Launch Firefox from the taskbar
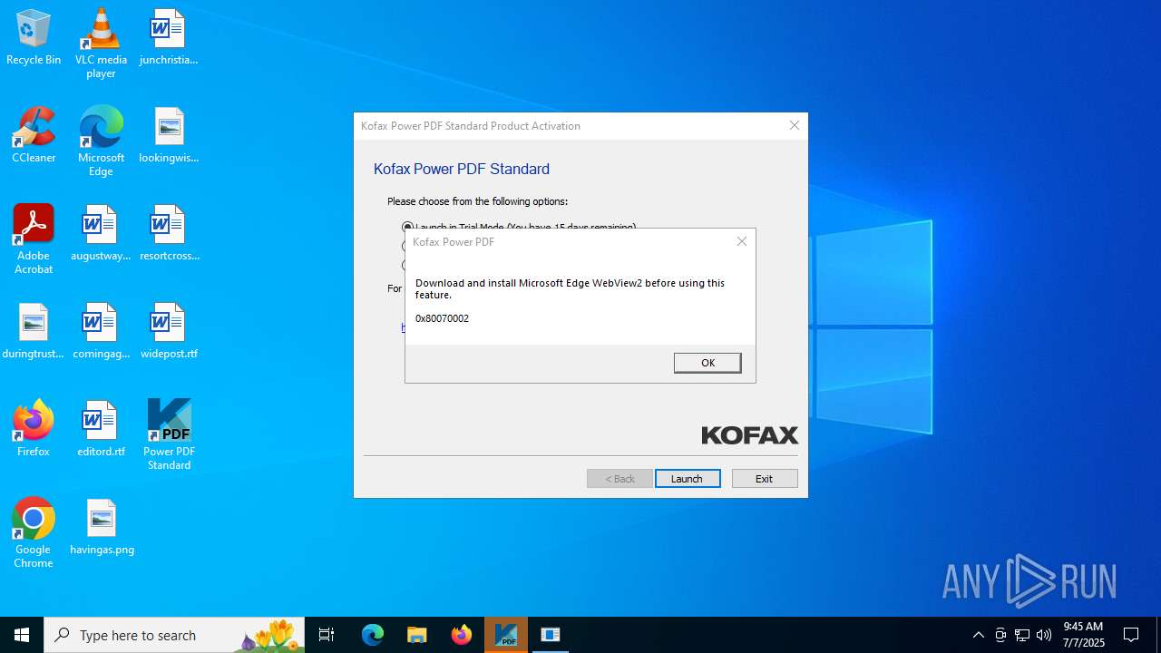 [462, 635]
